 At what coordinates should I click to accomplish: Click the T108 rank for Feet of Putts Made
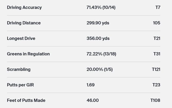(155, 100)
